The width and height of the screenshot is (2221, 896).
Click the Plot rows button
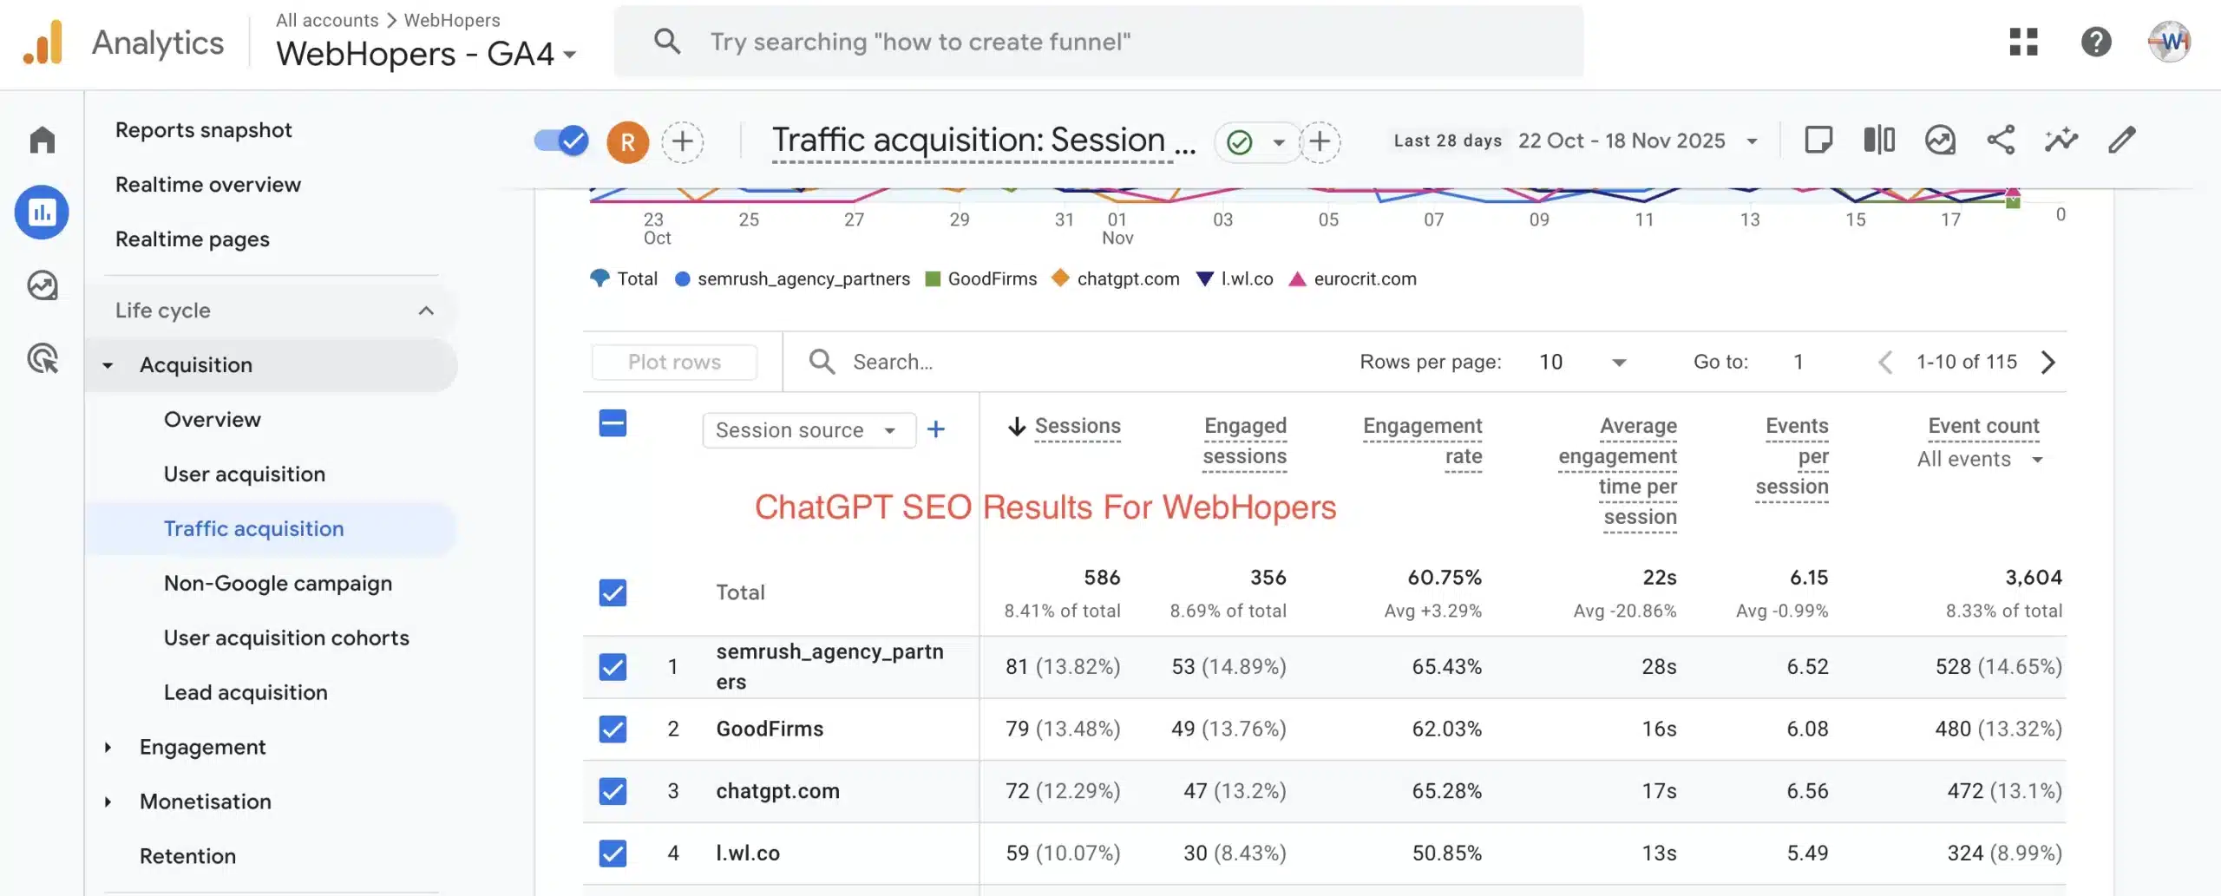(x=674, y=362)
